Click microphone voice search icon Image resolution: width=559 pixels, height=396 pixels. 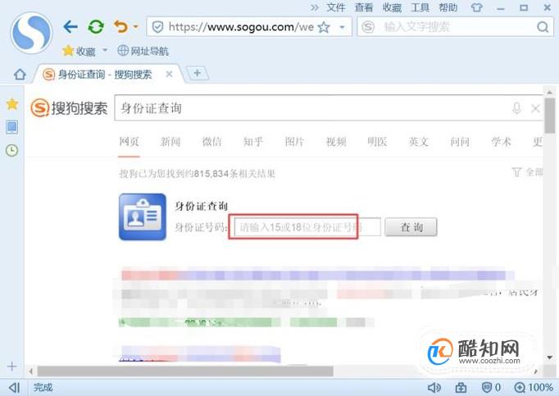pyautogui.click(x=516, y=108)
